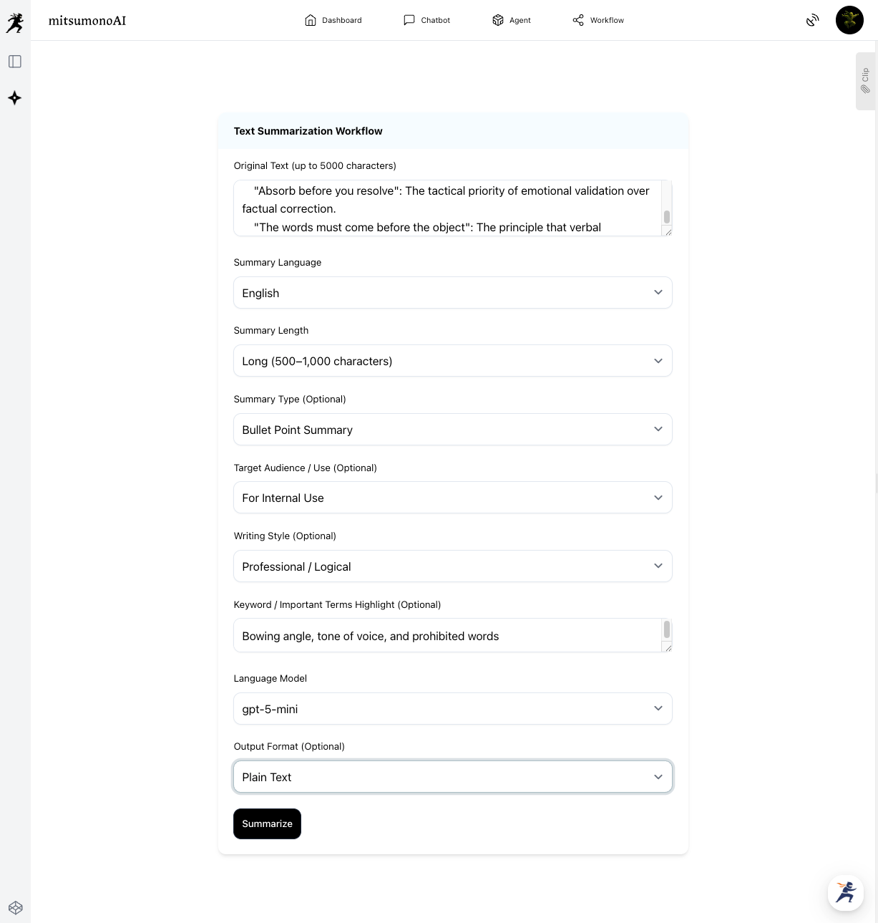The height and width of the screenshot is (923, 878).
Task: Click the mitsumonoAI brand link
Action: pyautogui.click(x=87, y=21)
